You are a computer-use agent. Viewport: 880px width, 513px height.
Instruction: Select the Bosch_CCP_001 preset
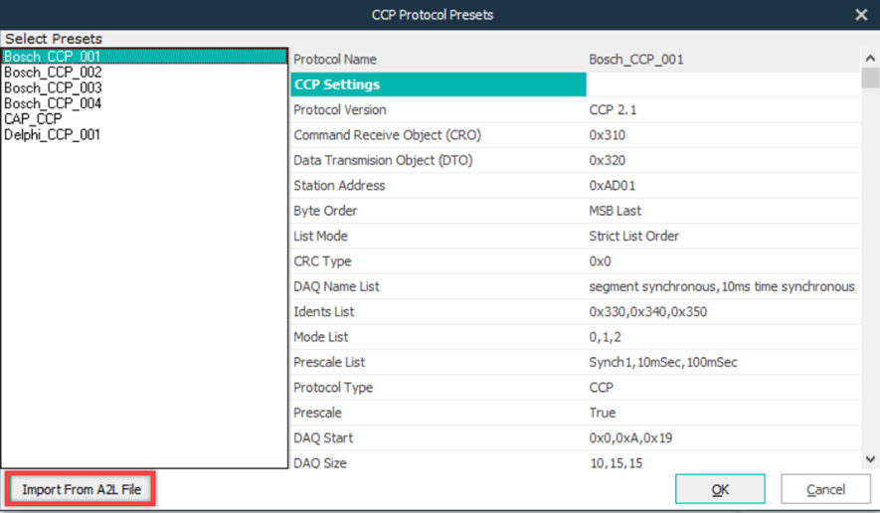click(x=52, y=58)
